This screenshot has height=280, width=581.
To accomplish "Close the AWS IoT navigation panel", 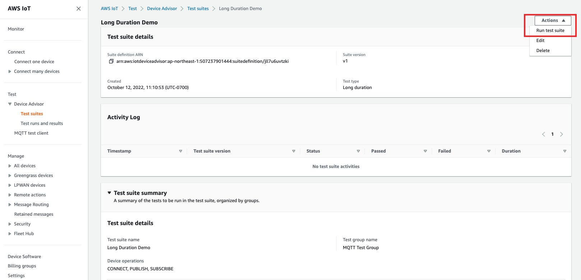I will 78,9.
